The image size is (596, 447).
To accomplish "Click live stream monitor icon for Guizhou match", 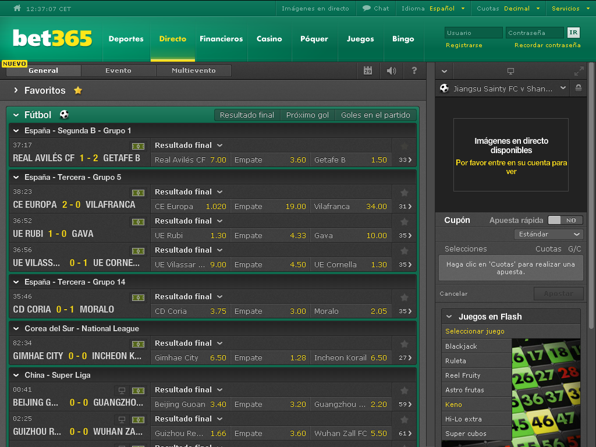I will (122, 420).
